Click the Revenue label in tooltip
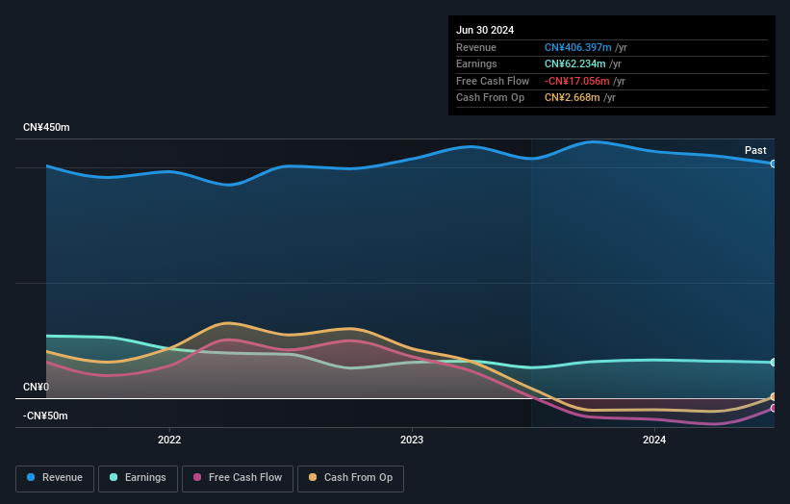790x504 pixels. pos(476,47)
